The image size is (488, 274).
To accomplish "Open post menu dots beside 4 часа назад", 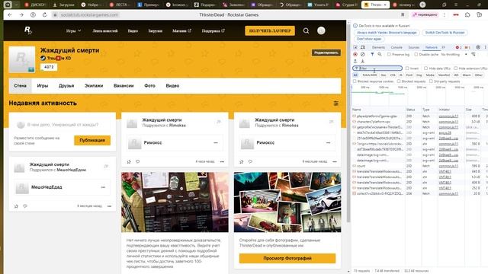I will (x=222, y=161).
